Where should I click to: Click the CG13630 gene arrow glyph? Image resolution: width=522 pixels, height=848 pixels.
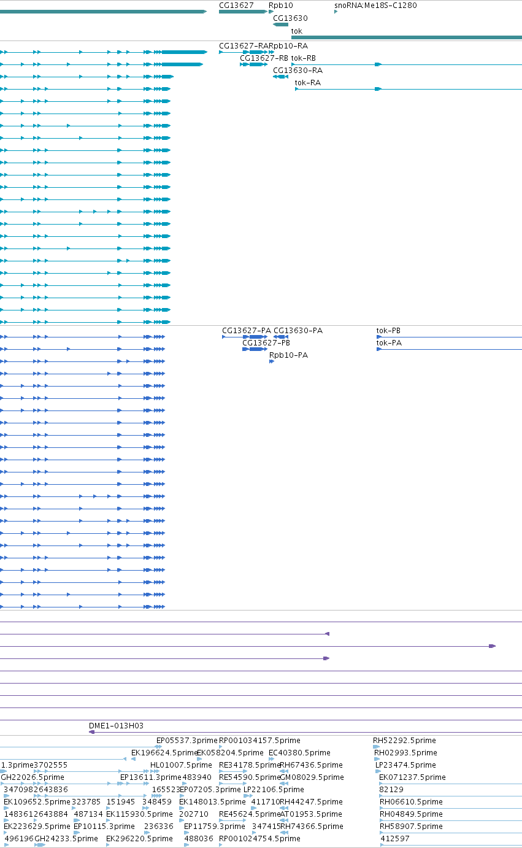[280, 25]
